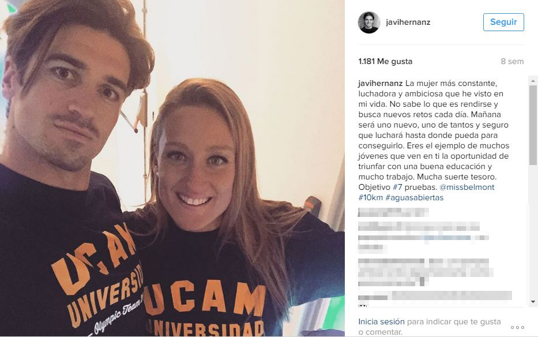Open the @missbelmont mention link
Screen dimensions: 538x337
click(x=467, y=187)
